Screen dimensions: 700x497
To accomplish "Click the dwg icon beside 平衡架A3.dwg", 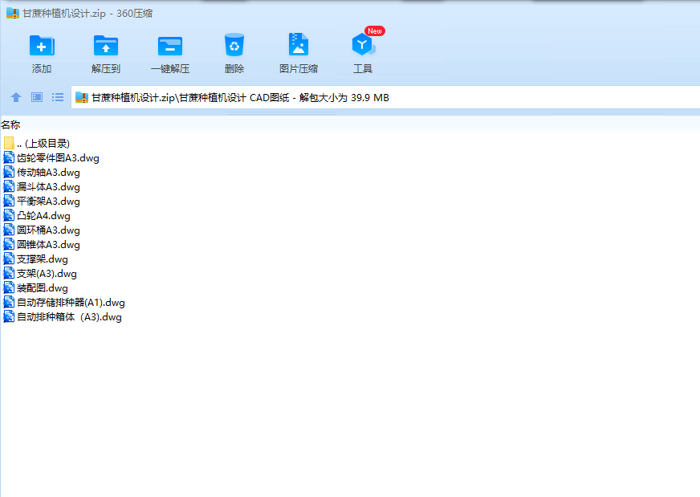I will (x=9, y=201).
